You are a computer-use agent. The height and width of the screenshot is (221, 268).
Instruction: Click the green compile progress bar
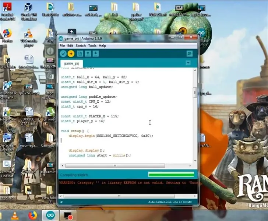pos(171,175)
